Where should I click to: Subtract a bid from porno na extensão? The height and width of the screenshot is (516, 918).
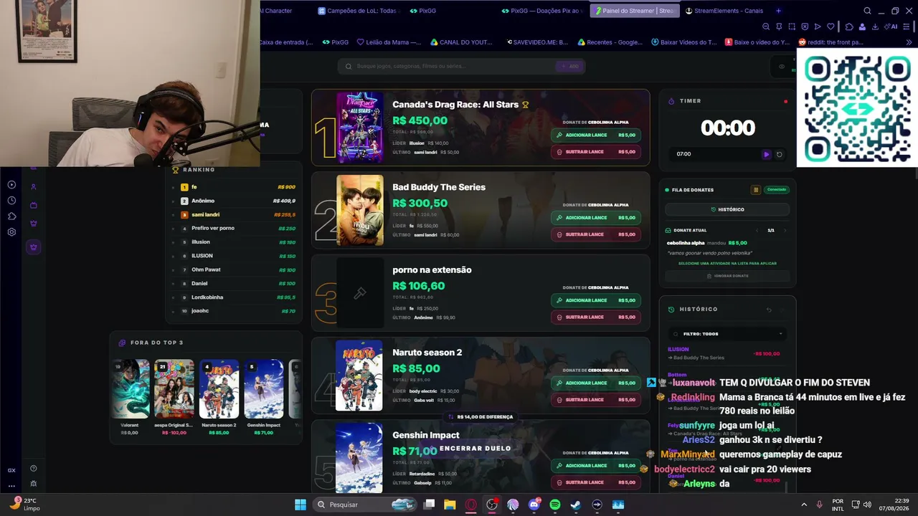(x=596, y=317)
